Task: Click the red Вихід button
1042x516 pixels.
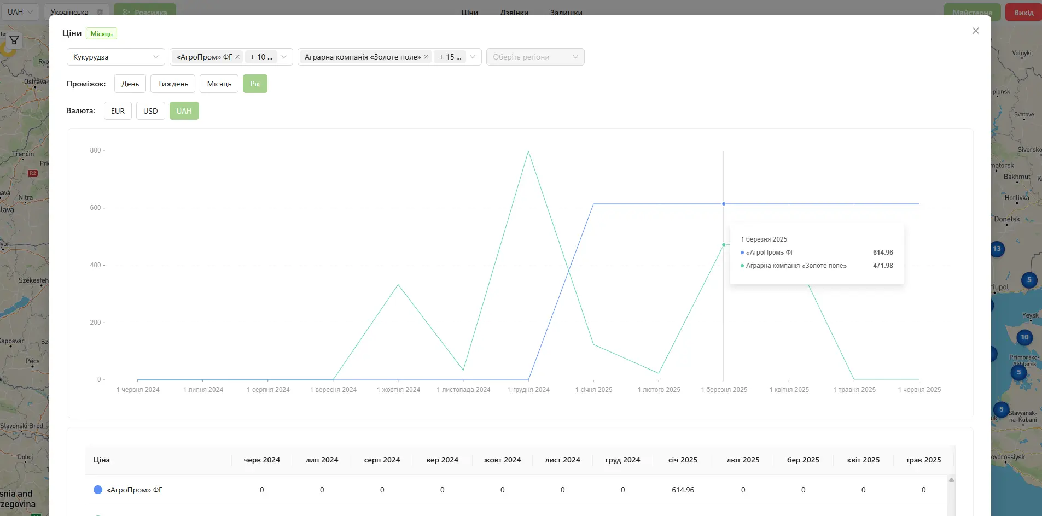Action: 1023,12
